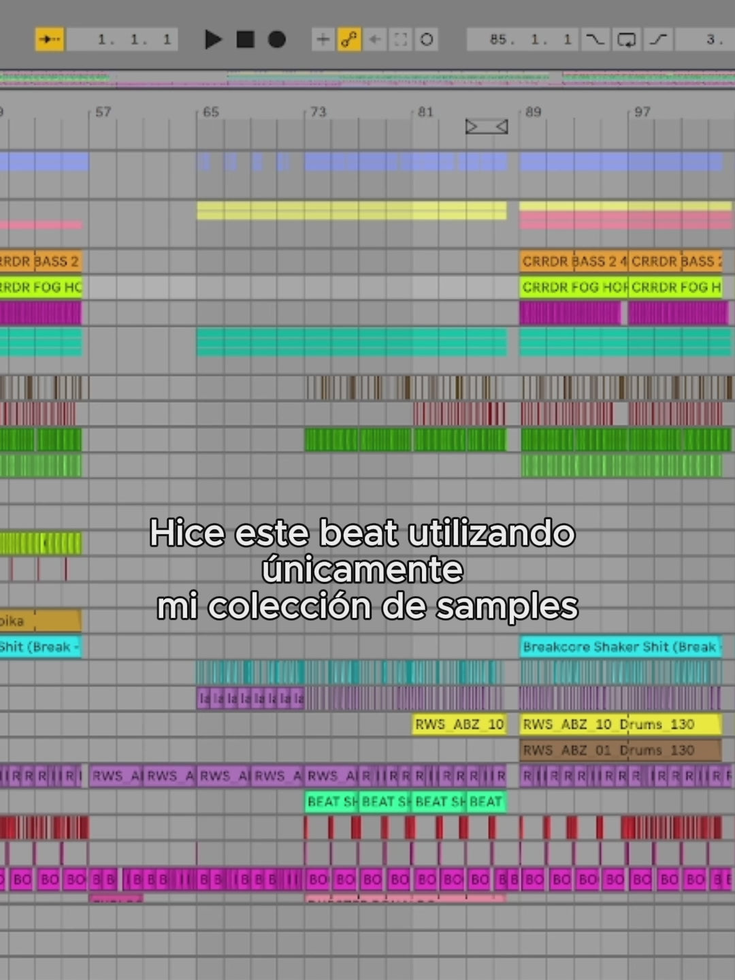Click bar 81 on the time ruler
Image resolution: width=735 pixels, height=980 pixels.
(425, 112)
